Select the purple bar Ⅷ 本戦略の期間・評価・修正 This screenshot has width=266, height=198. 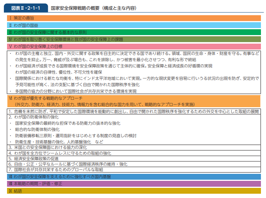pos(134,184)
